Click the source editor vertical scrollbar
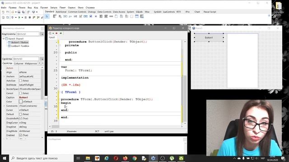Image resolution: width=289 pixels, height=162 pixels. (x=185, y=83)
